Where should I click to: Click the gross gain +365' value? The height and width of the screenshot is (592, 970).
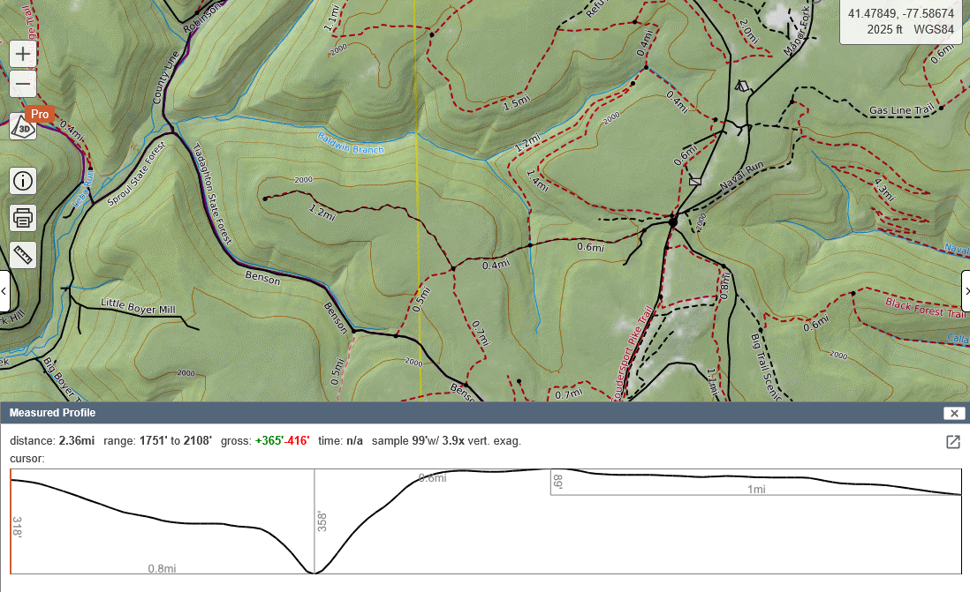point(269,440)
